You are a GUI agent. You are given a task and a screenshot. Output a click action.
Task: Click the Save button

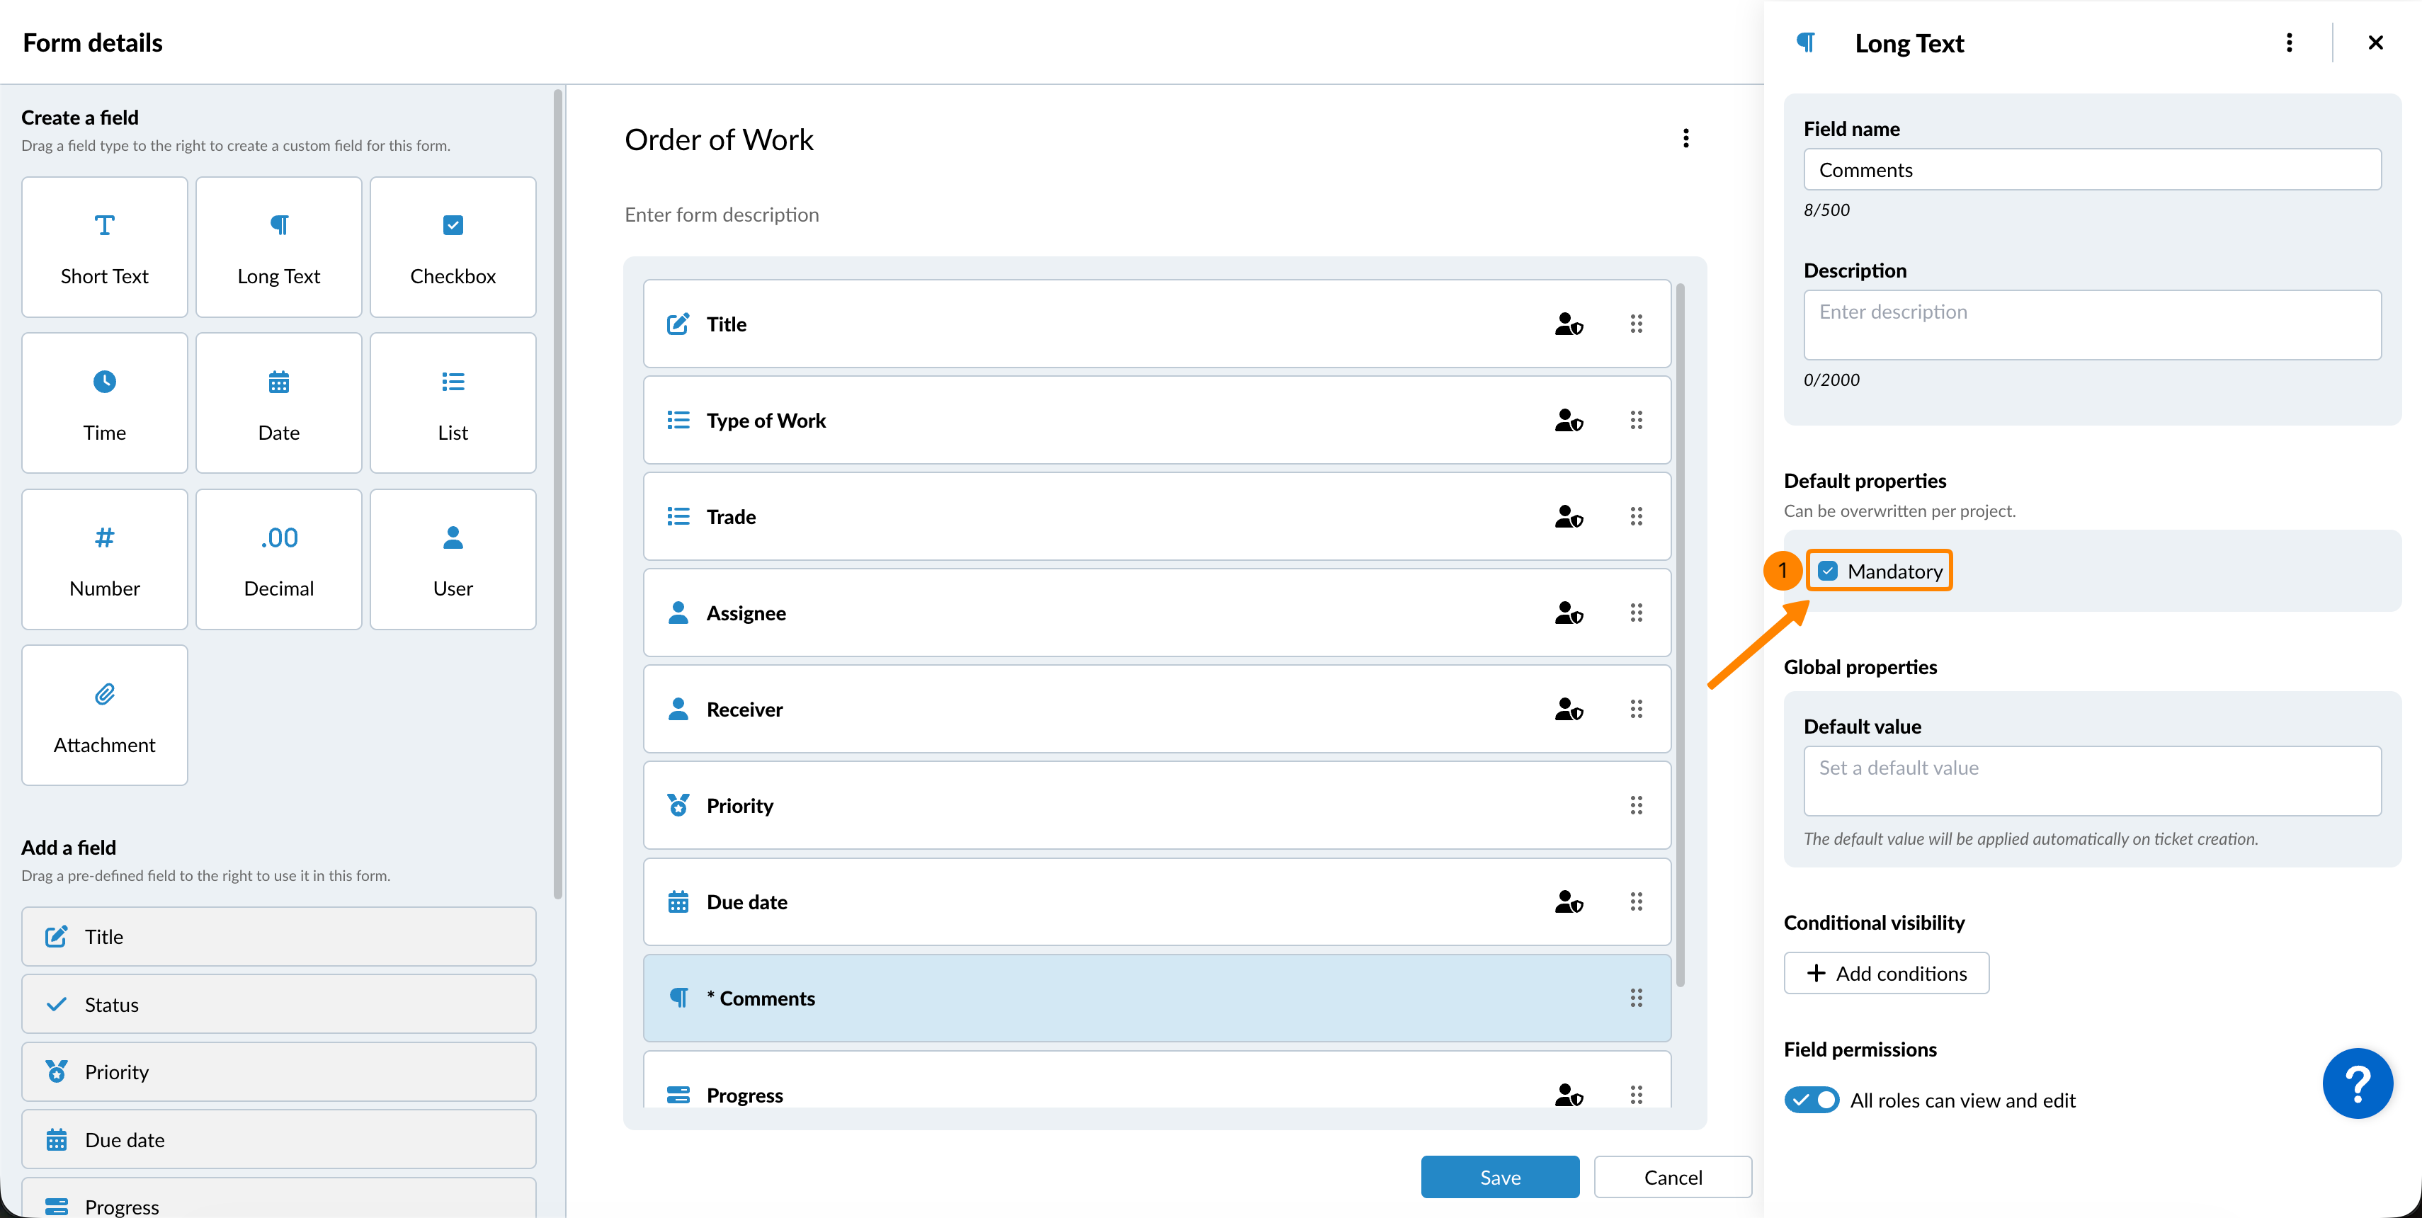1500,1177
